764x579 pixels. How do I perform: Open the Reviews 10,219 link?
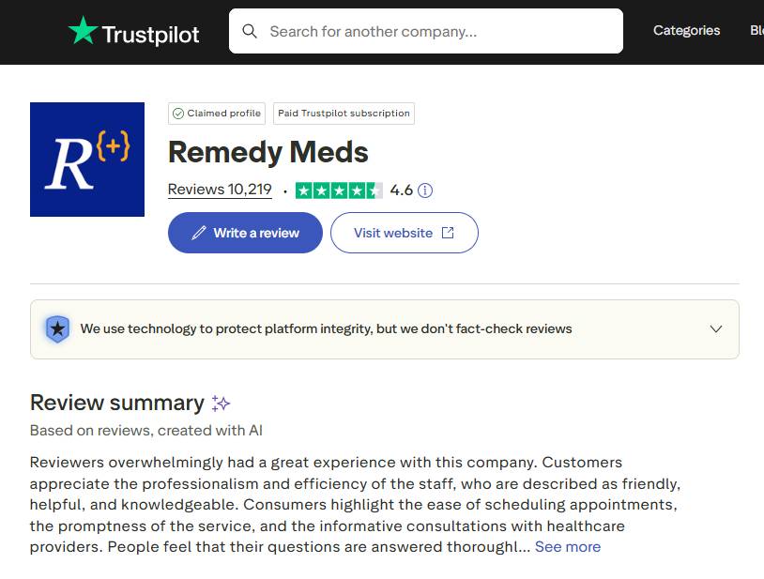point(220,190)
